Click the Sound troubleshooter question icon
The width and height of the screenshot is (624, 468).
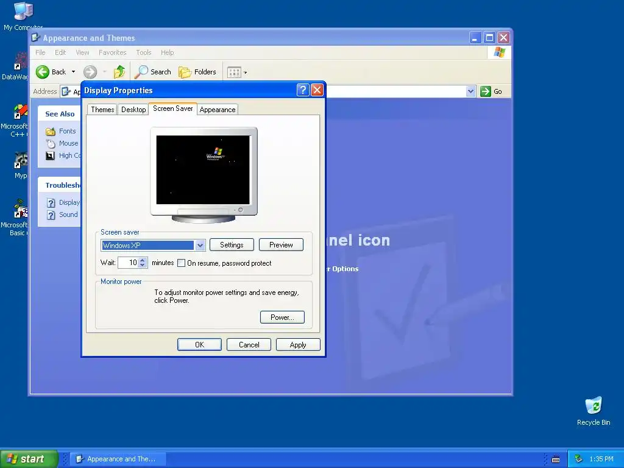tap(51, 215)
